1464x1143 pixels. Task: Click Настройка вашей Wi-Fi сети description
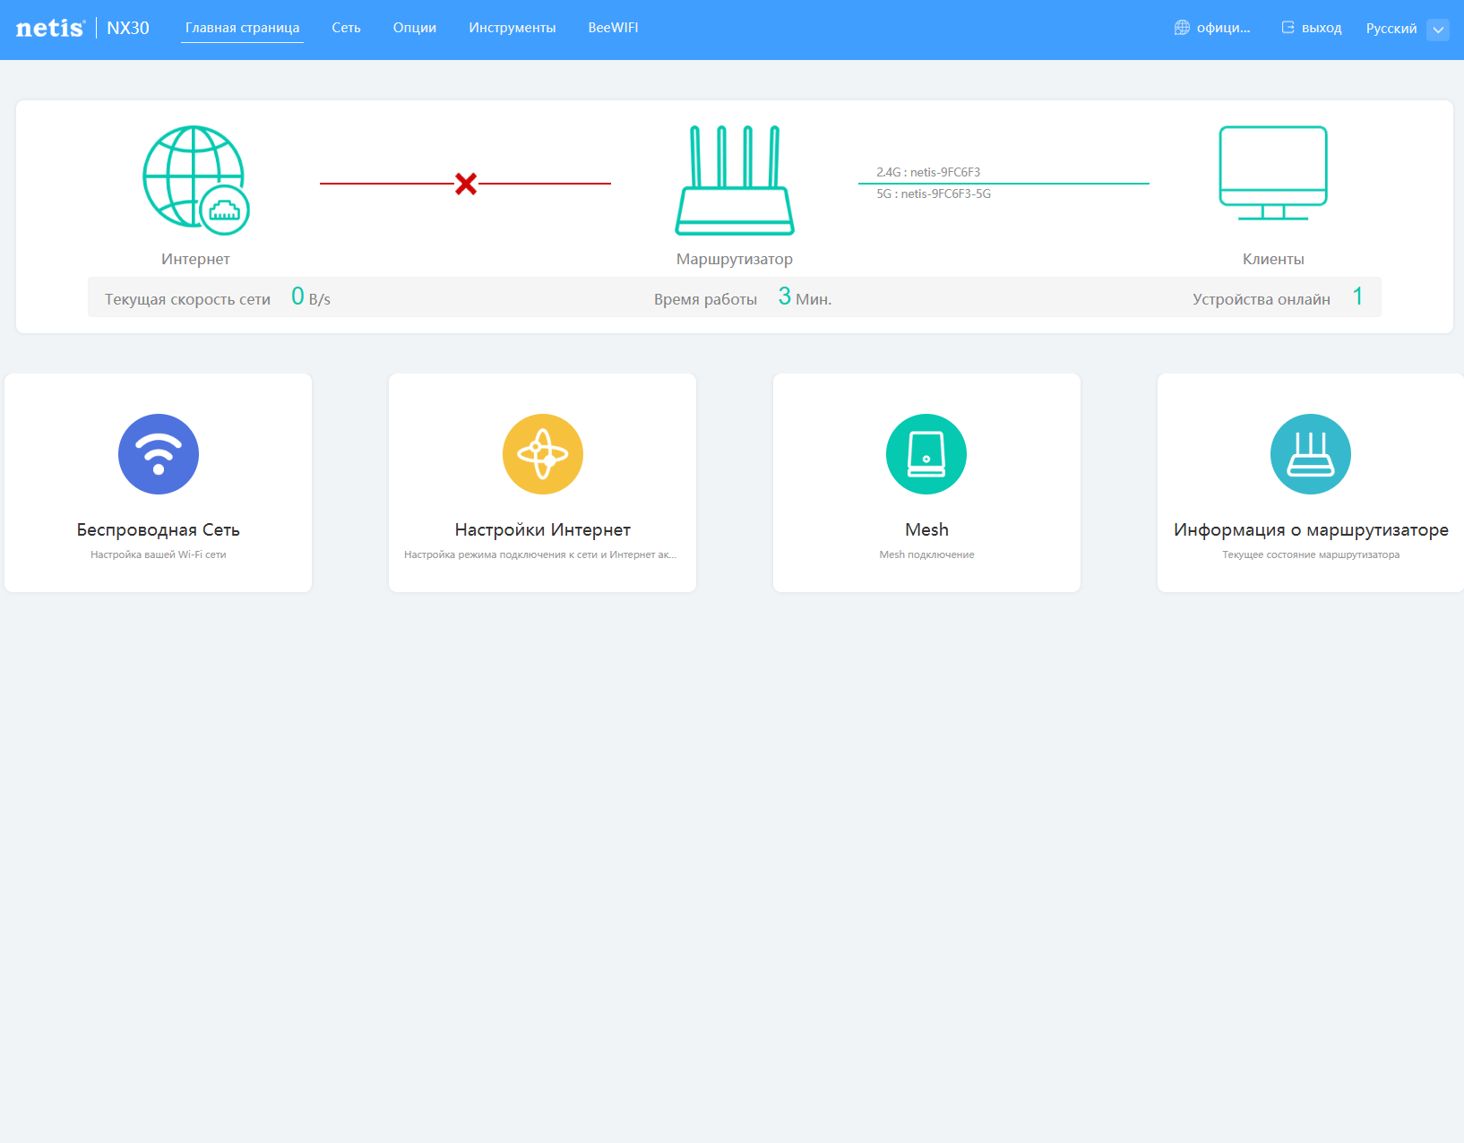(159, 554)
